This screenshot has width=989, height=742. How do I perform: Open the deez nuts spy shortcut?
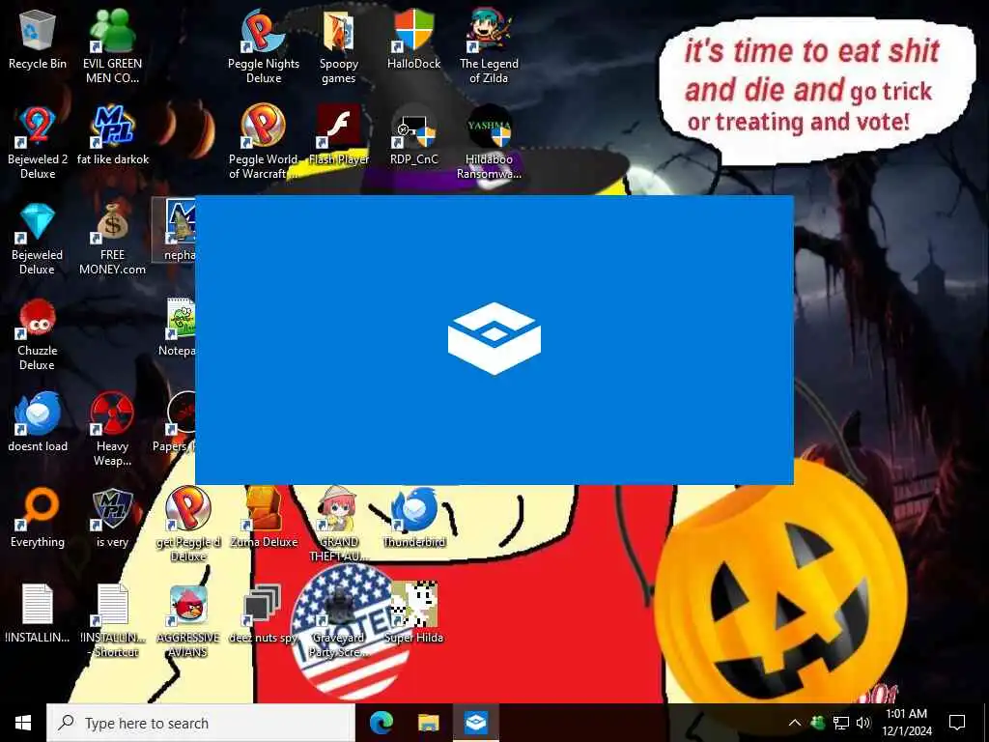[263, 614]
